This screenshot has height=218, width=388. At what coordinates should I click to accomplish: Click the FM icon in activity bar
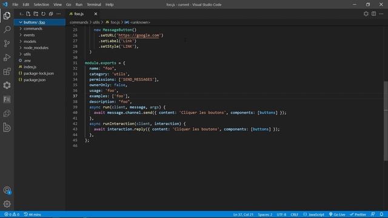(x=7, y=99)
